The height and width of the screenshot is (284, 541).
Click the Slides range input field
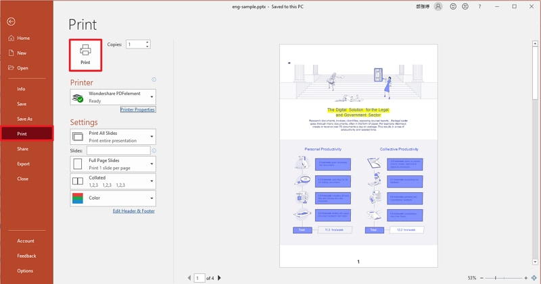pyautogui.click(x=118, y=150)
